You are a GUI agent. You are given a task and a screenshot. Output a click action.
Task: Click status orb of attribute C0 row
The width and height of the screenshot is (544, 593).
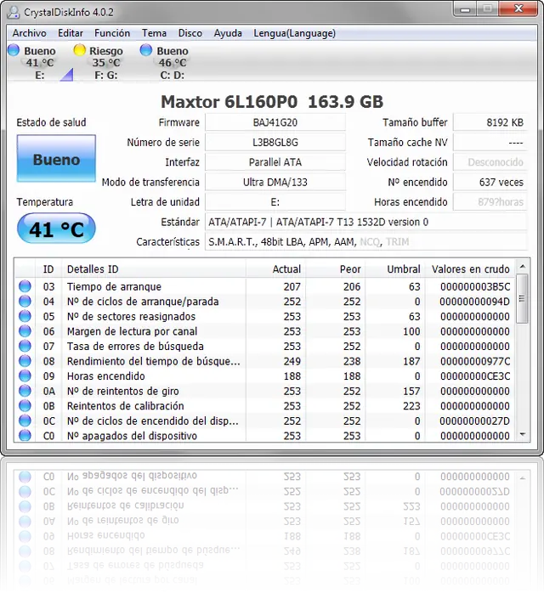pos(25,435)
